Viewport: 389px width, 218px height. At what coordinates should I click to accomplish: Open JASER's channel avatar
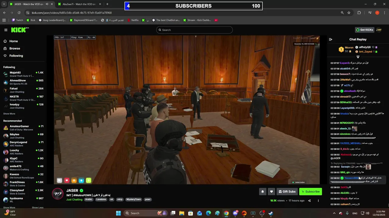click(x=58, y=194)
